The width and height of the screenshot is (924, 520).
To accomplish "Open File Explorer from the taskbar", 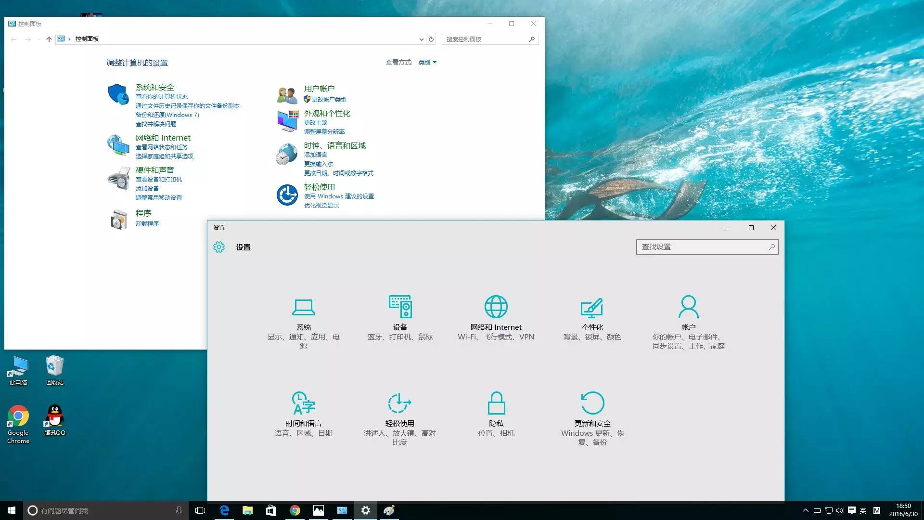I will [247, 510].
